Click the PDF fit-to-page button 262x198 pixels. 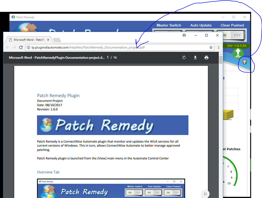[205, 194]
